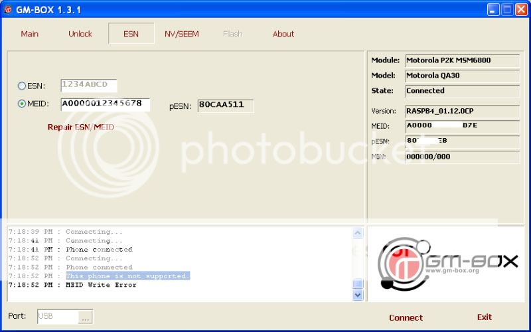This screenshot has width=531, height=332.
Task: Click the Module field Motorola P2K MSM6800
Action: tap(462, 60)
